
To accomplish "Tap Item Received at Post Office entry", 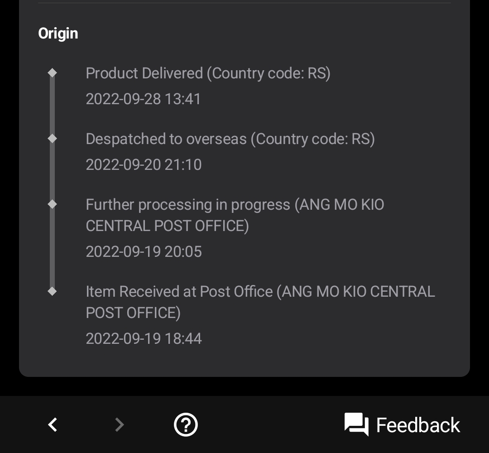I will point(260,302).
